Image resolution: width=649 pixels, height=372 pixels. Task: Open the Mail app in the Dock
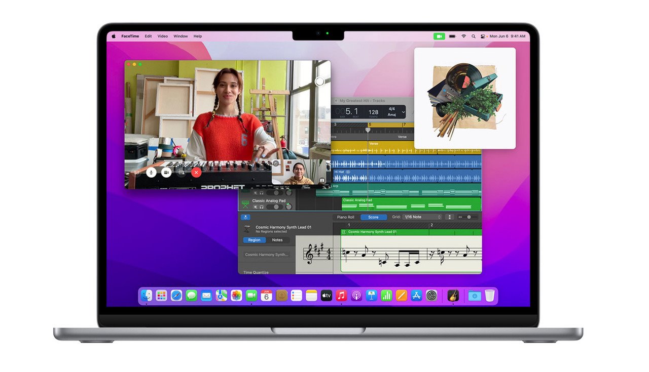point(206,296)
